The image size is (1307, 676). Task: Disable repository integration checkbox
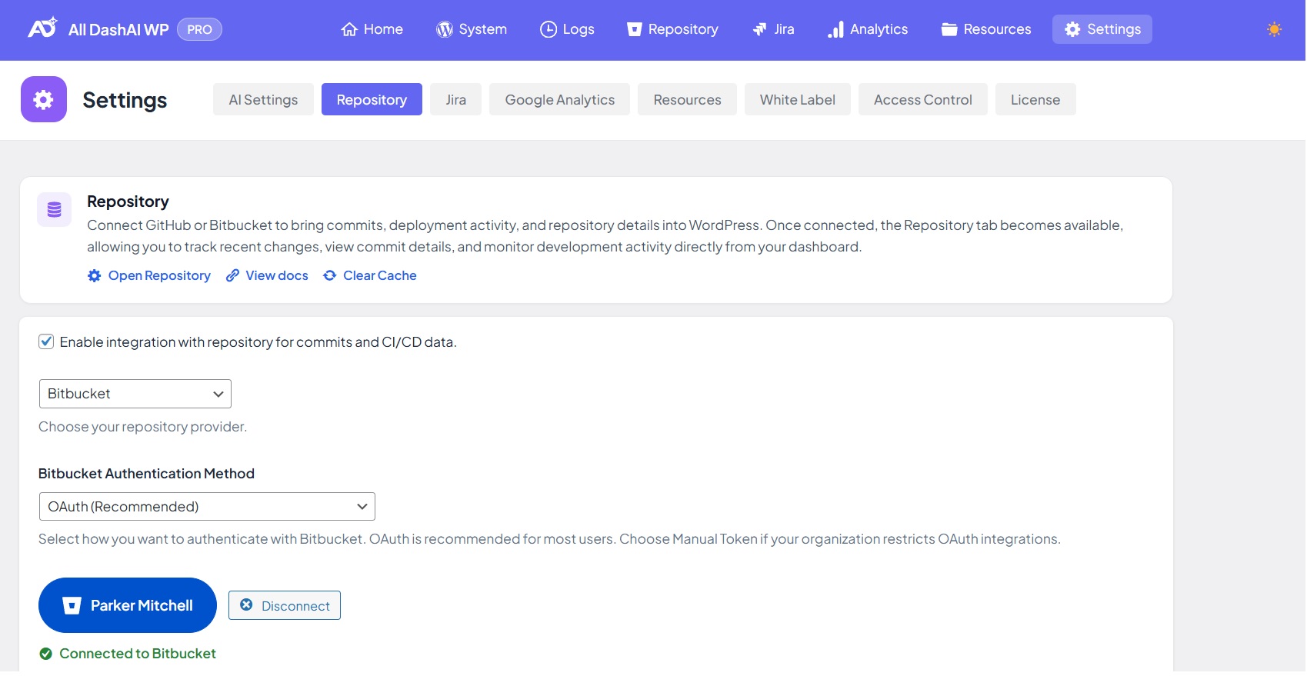pos(46,341)
